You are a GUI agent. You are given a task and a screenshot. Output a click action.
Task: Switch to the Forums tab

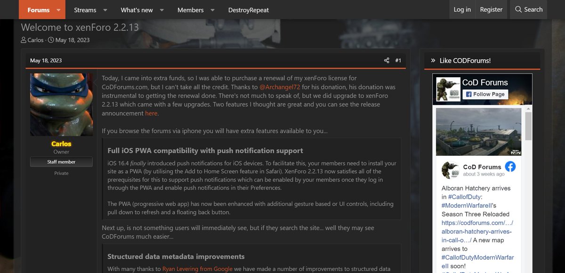point(38,9)
